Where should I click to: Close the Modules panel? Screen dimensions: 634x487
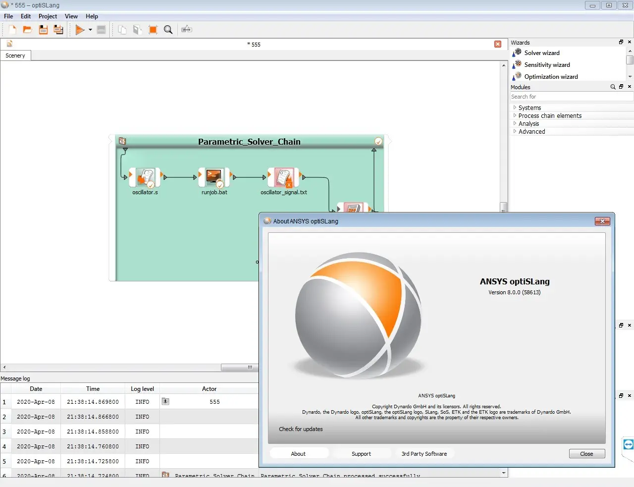[630, 87]
